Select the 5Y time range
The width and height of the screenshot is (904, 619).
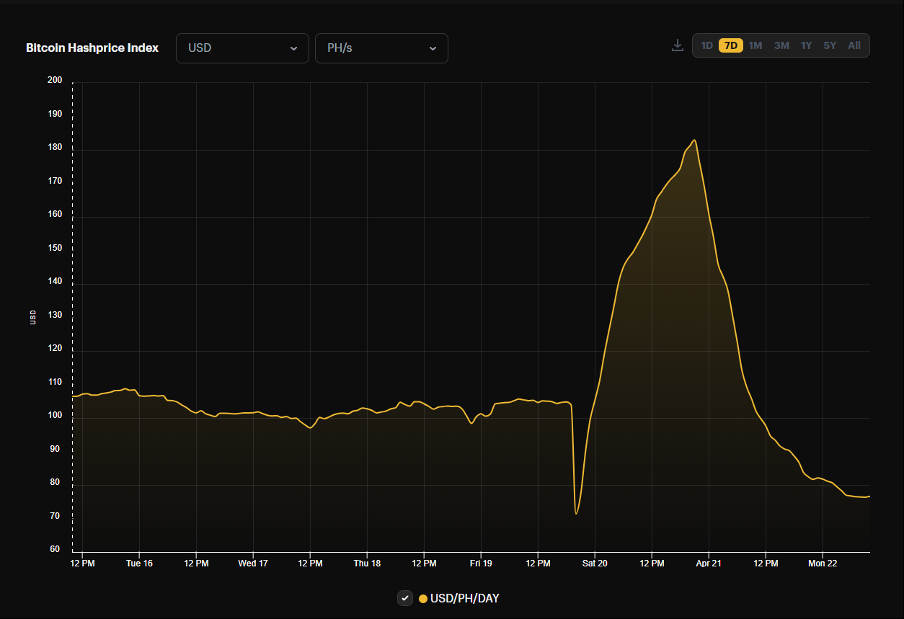[830, 45]
